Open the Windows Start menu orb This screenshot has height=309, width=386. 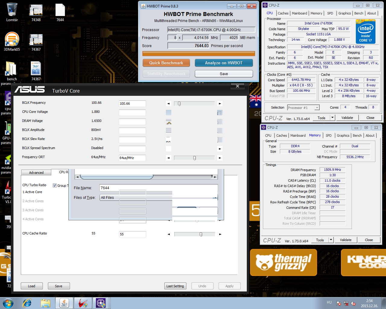(8, 303)
